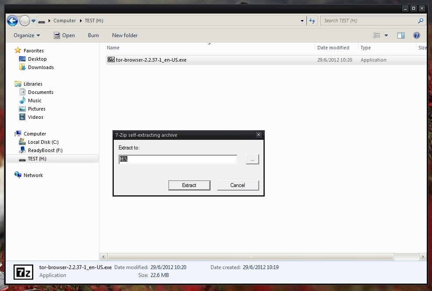
Task: Select Computer in the address breadcrumb
Action: click(x=64, y=21)
